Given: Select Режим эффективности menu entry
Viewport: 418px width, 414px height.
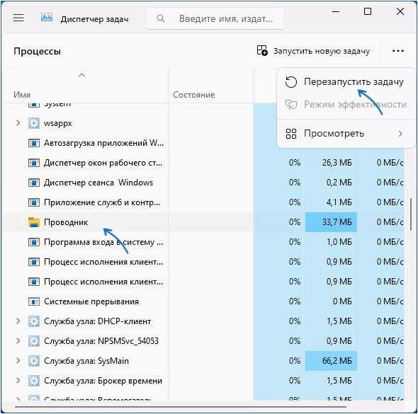Looking at the screenshot, I should [x=346, y=104].
